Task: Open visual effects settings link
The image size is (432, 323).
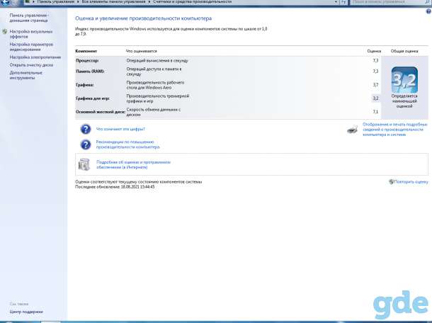Action: [x=31, y=34]
